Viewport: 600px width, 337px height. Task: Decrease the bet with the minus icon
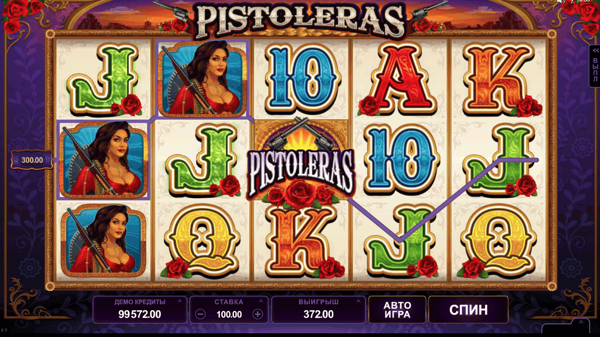point(200,314)
